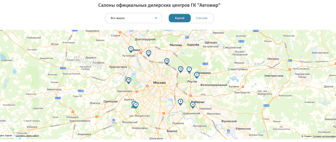Click the 'Королёв' label on the map
336x142 pixels.
193,45
